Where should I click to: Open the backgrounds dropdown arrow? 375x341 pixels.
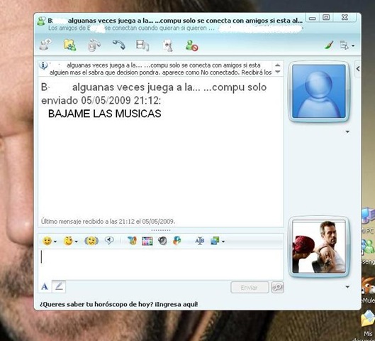[x=223, y=242]
